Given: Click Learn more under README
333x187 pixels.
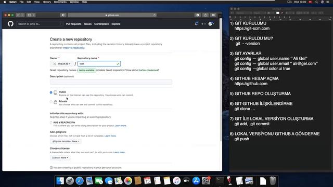Looking at the screenshot, I should tap(120, 126).
